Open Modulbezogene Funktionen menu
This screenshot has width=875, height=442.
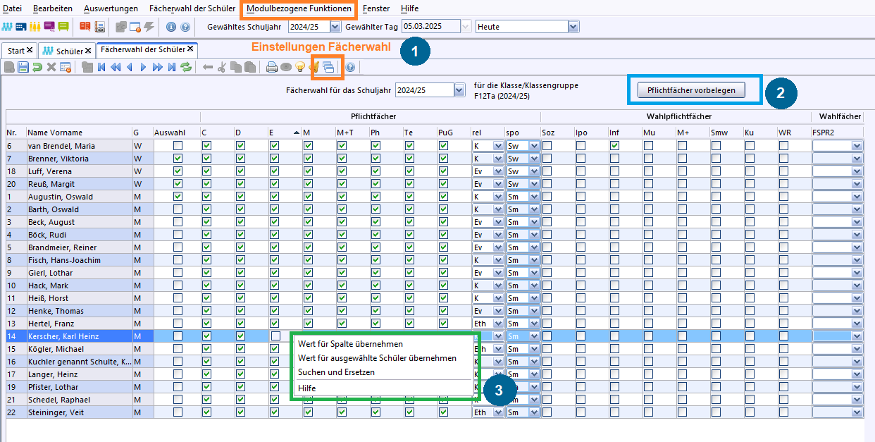pos(299,8)
